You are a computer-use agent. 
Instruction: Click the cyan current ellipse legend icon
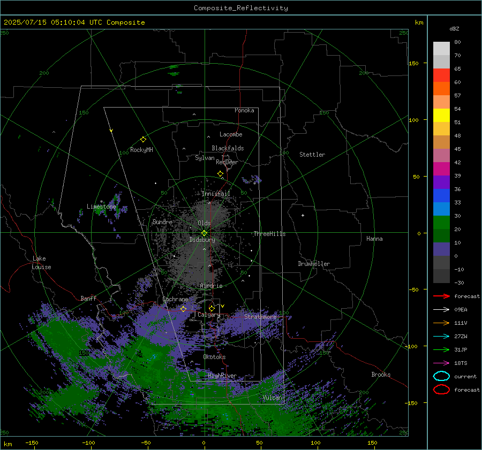441,376
